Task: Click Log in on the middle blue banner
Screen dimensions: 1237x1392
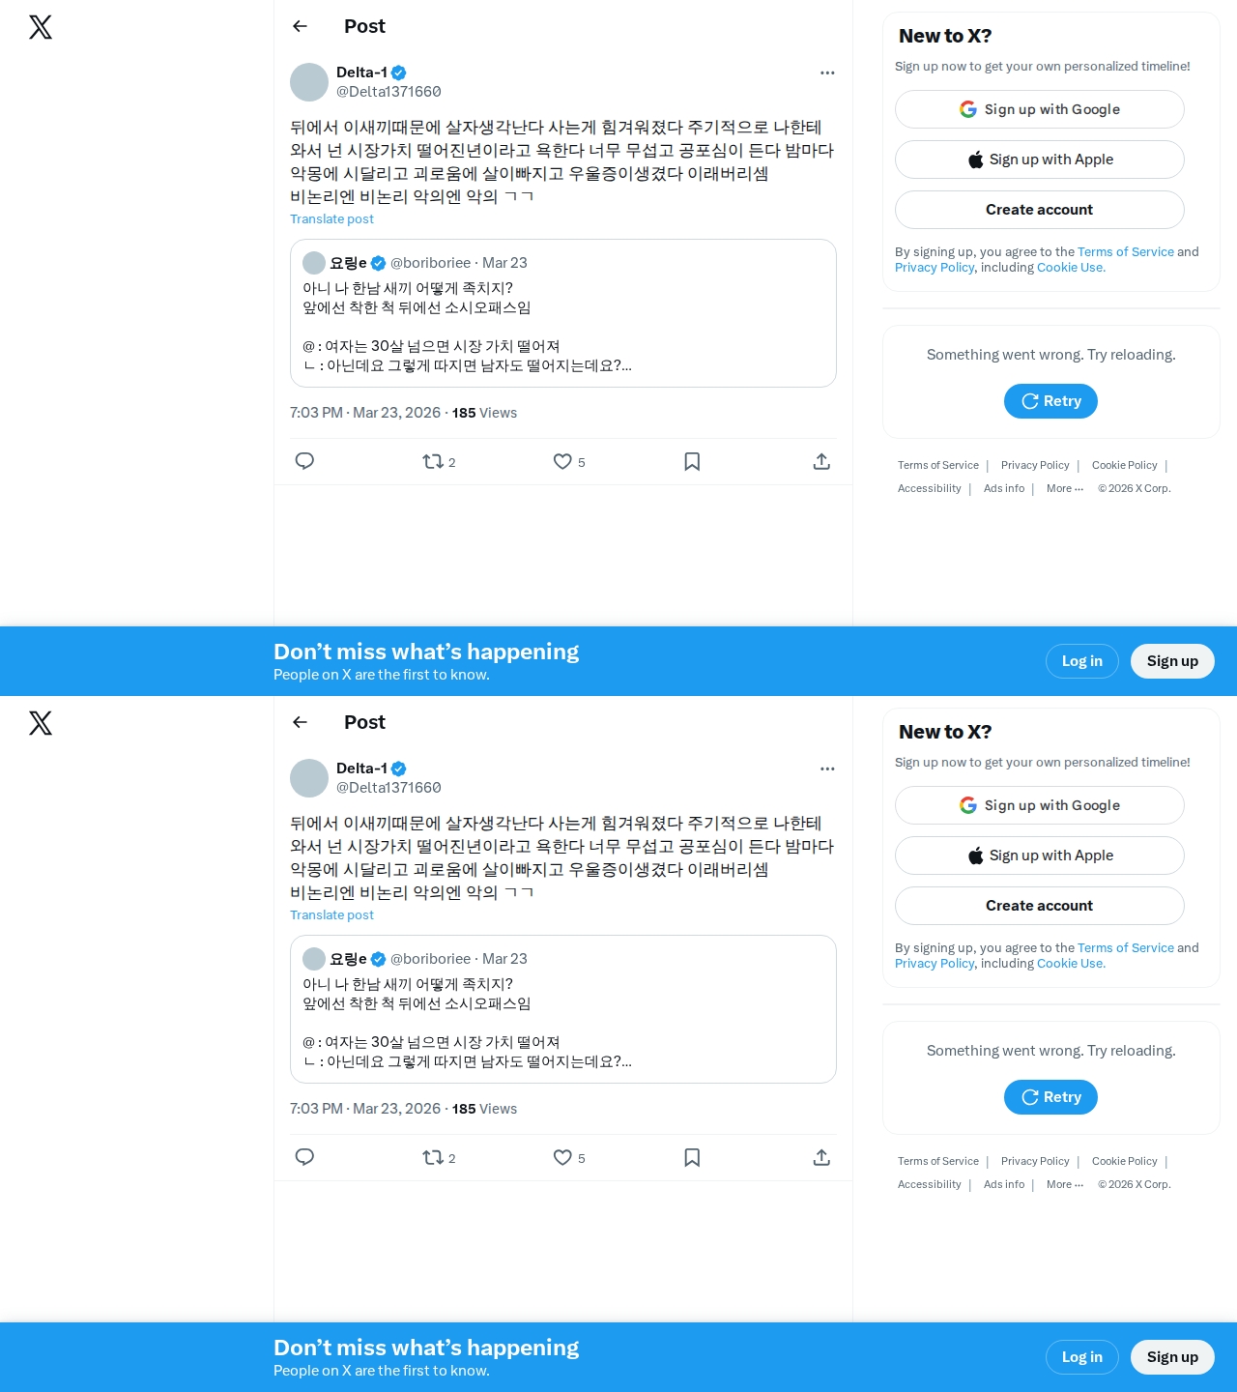Action: point(1082,661)
